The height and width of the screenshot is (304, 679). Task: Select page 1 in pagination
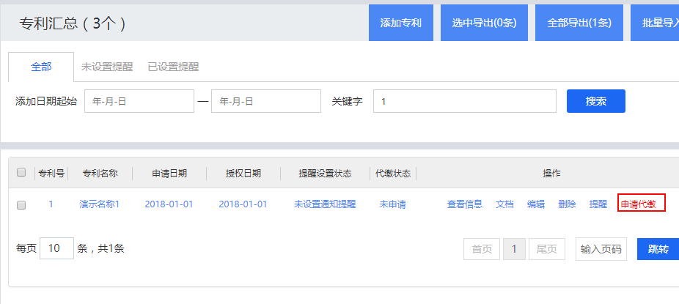[x=514, y=249]
